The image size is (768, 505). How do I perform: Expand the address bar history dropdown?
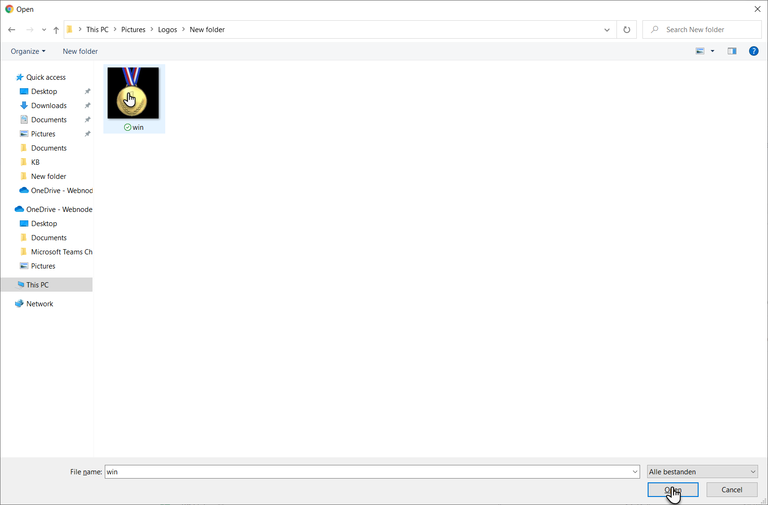pyautogui.click(x=607, y=30)
